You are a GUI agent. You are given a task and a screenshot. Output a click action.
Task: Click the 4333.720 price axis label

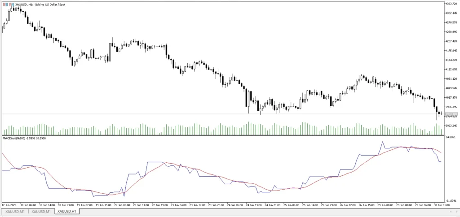click(451, 4)
